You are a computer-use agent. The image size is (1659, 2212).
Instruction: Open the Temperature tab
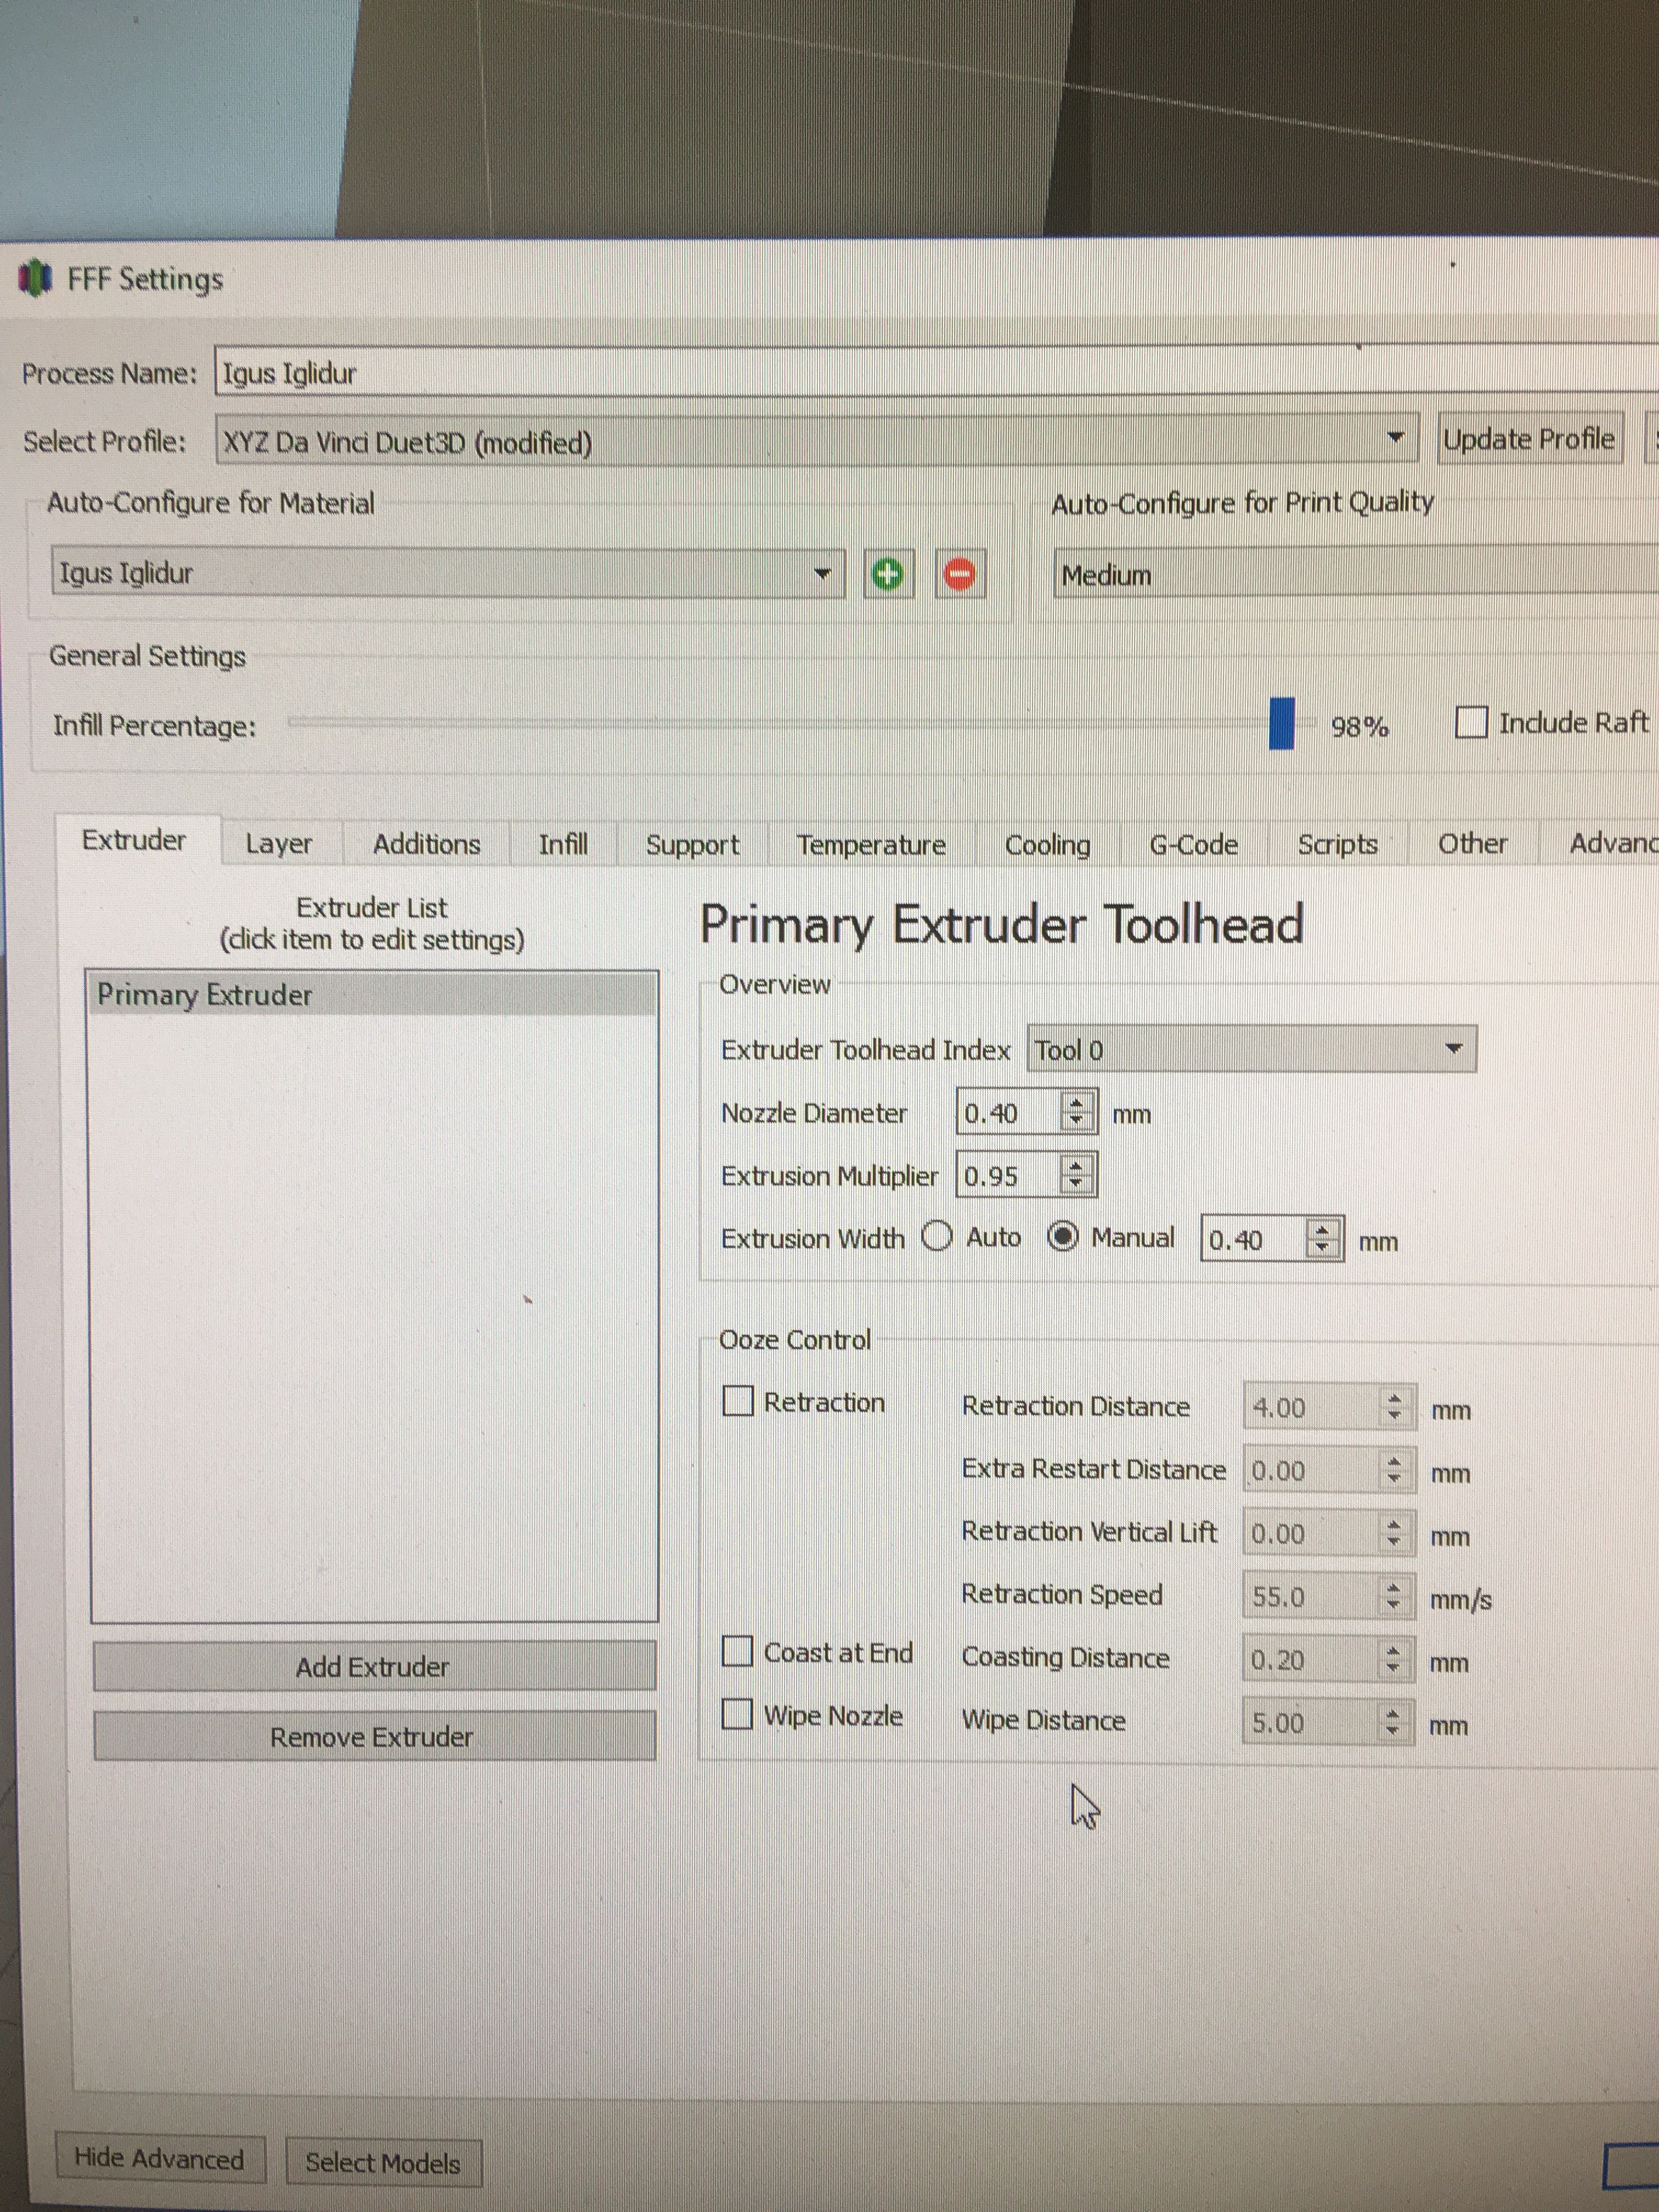[871, 845]
